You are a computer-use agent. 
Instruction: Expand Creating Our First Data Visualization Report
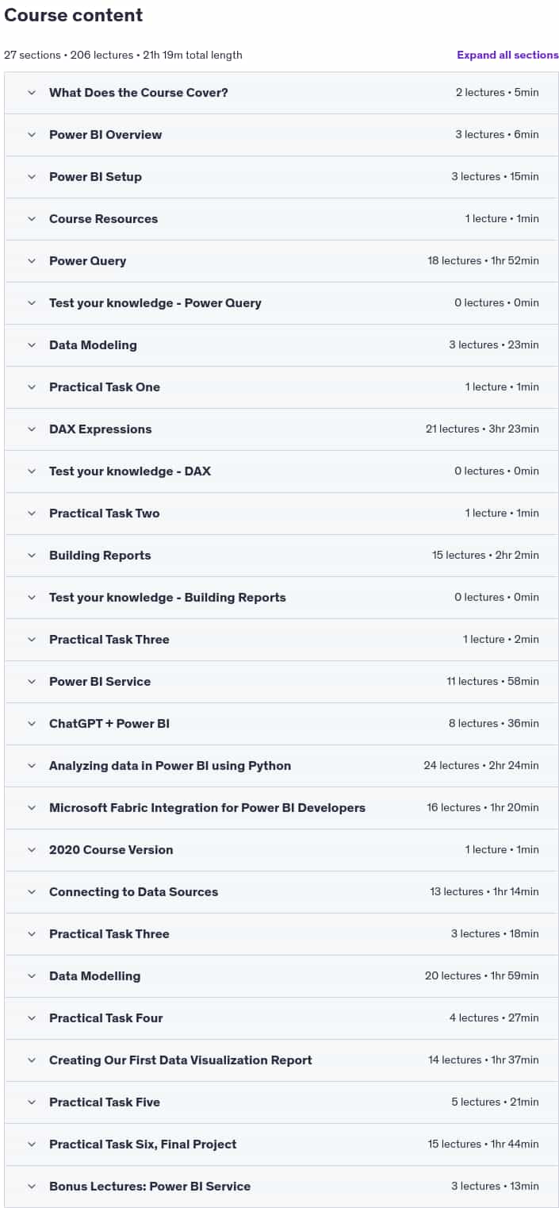tap(281, 1060)
